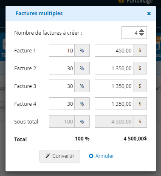Image resolution: width=161 pixels, height=176 pixels.
Task: Edit Facture 4 percentage field
Action: coord(62,104)
